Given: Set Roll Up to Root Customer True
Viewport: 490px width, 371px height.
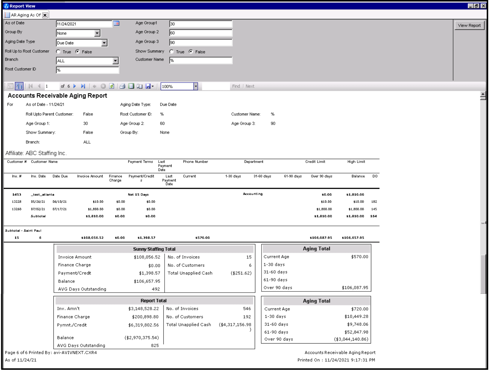Looking at the screenshot, I should (58, 52).
